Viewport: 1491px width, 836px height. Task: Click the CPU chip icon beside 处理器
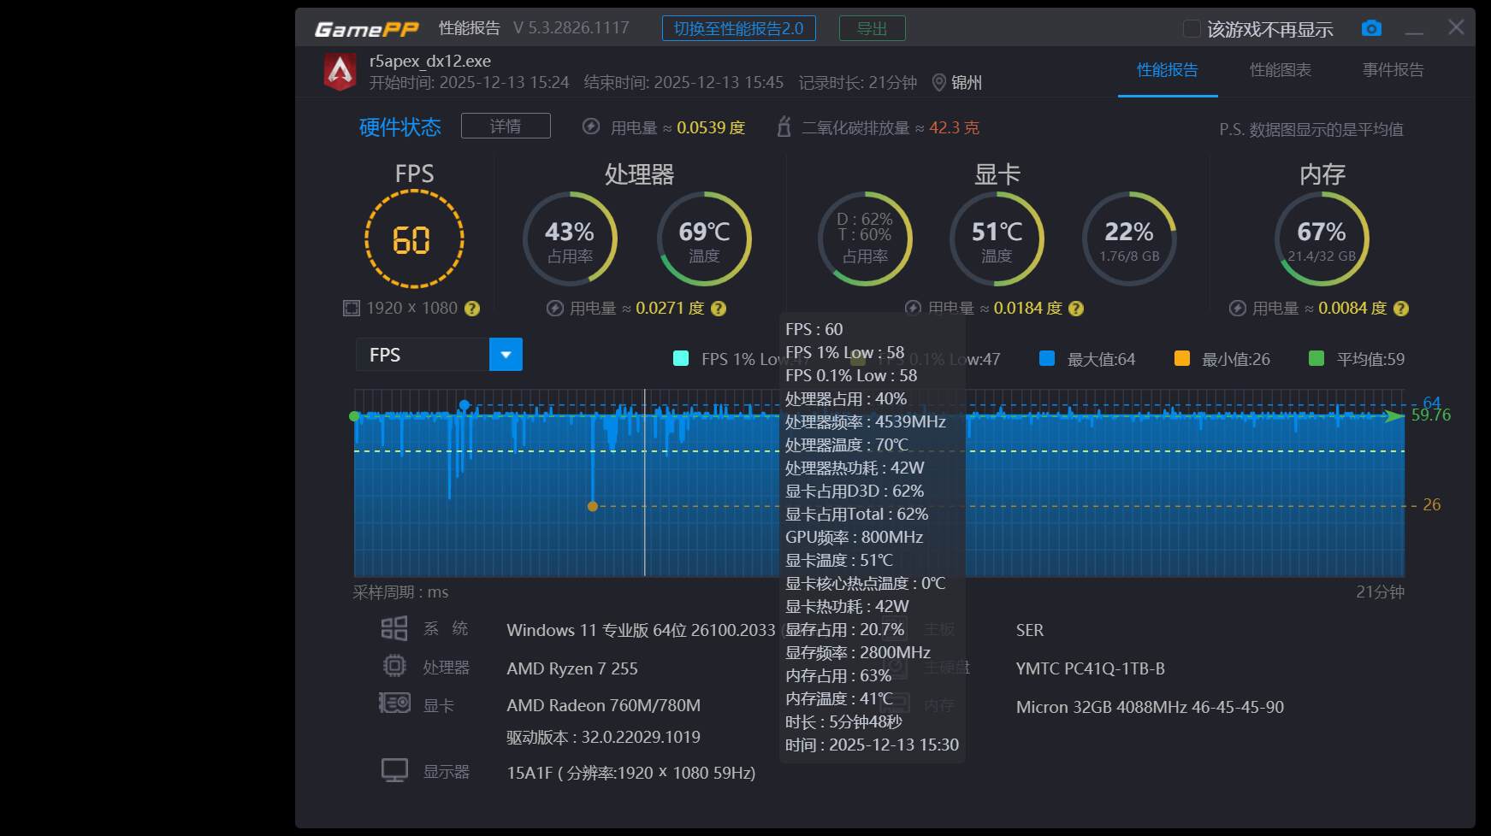point(394,666)
